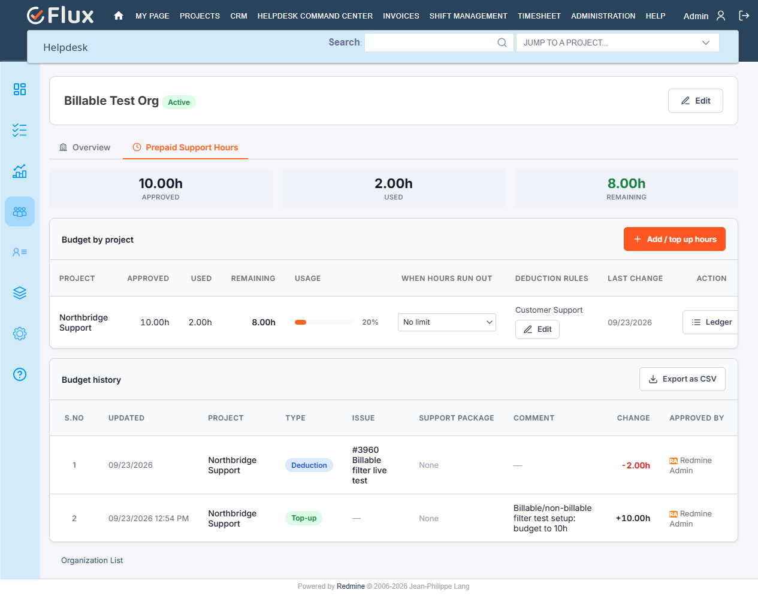The width and height of the screenshot is (758, 602).
Task: Click the 8.00h Remaining summary card
Action: point(626,189)
